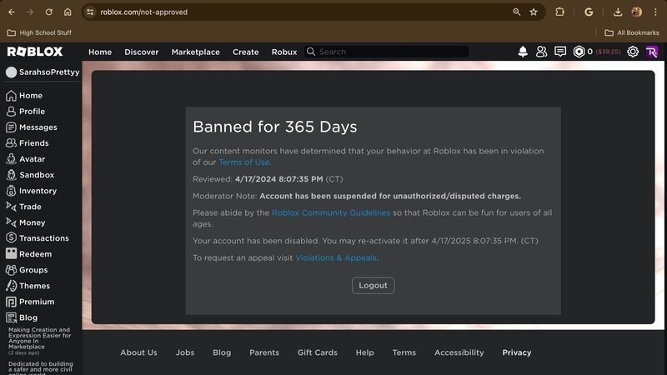Viewport: 667px width, 375px height.
Task: Click the ($39.25) Robux value text
Action: tap(609, 52)
